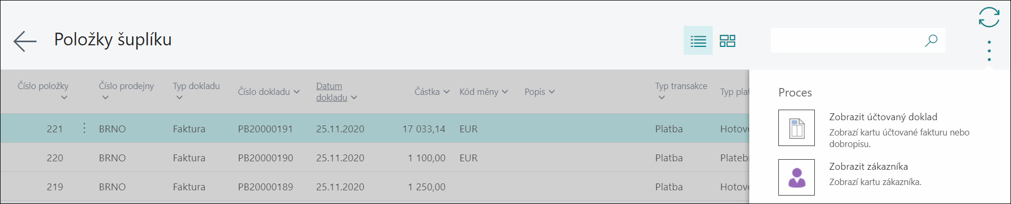Viewport: 1011px width, 204px height.
Task: Expand the Číslo položky column dropdown
Action: point(64,98)
